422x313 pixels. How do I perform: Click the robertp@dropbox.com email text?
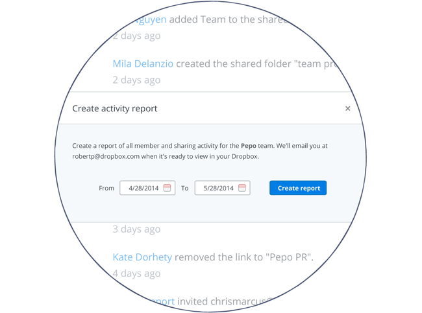pos(106,156)
